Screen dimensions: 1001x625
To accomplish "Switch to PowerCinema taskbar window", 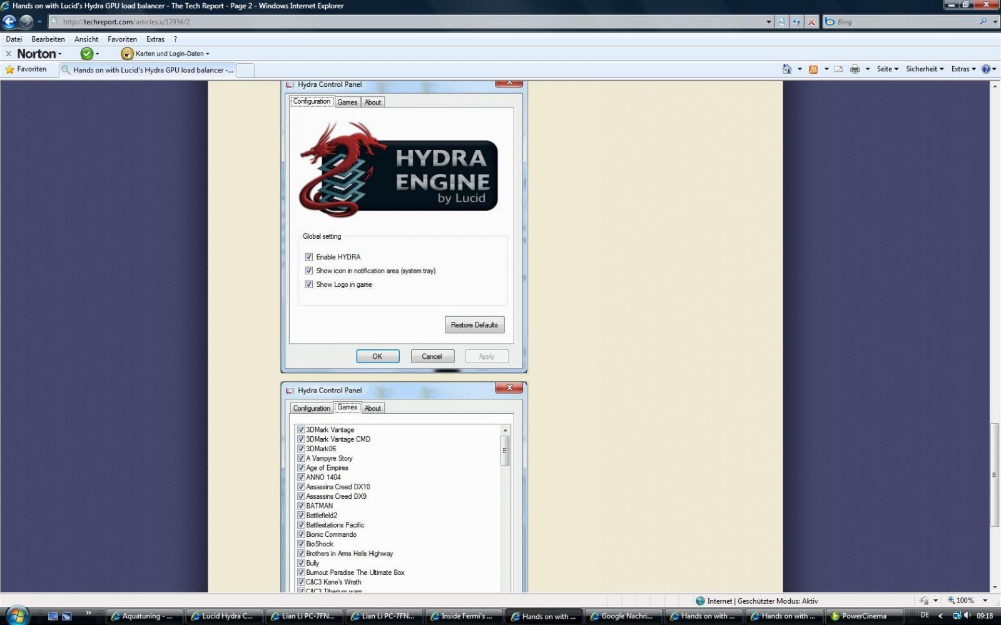I will tap(863, 616).
